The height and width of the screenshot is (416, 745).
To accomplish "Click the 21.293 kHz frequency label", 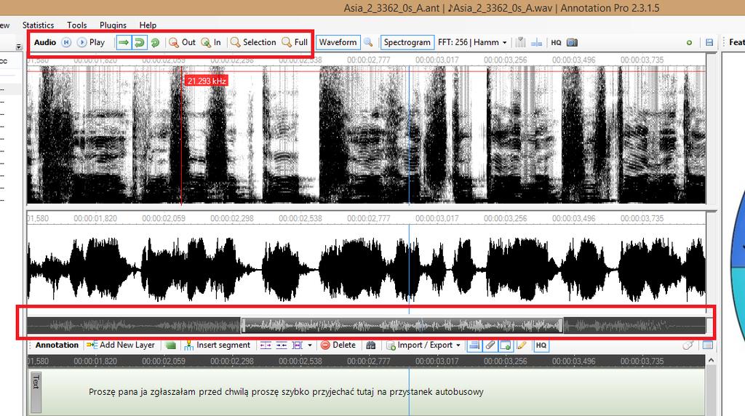I will (206, 81).
